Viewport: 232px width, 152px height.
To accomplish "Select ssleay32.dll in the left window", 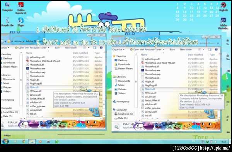I will pos(36,110).
